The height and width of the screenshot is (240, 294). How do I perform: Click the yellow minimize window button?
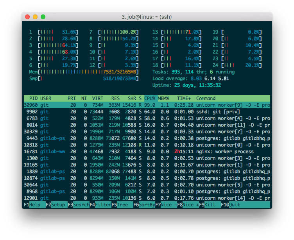pos(35,17)
